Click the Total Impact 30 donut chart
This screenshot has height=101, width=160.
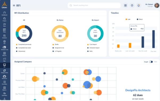point(95,34)
